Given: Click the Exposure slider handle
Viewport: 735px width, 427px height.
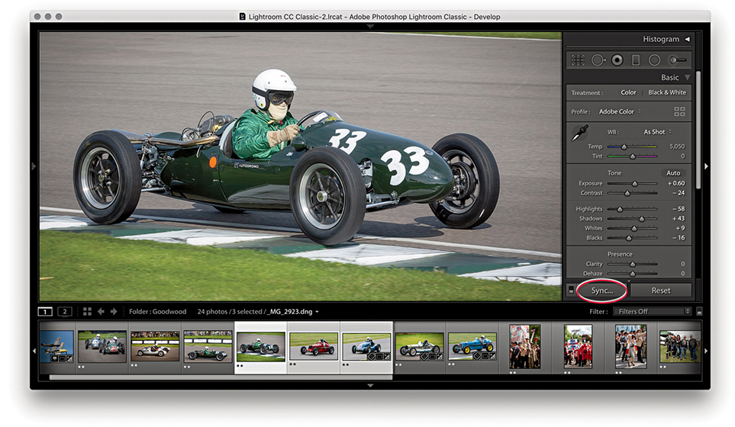Looking at the screenshot, I should pyautogui.click(x=633, y=184).
